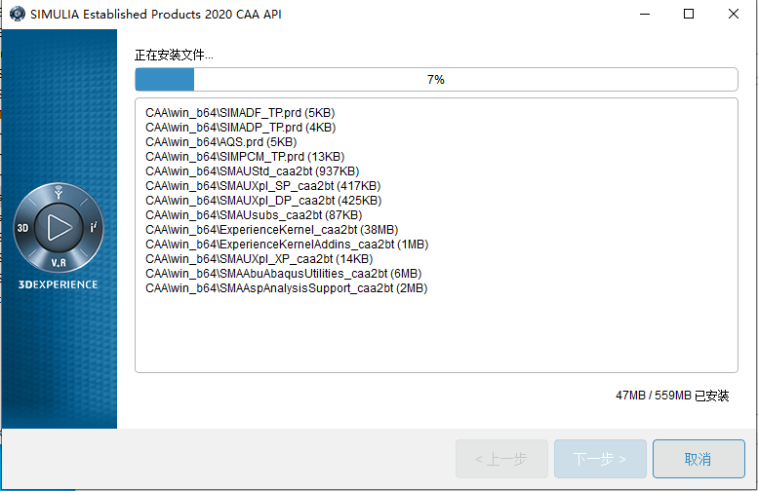The image size is (758, 491).
Task: Click the i quadrant of the compass
Action: click(x=94, y=227)
